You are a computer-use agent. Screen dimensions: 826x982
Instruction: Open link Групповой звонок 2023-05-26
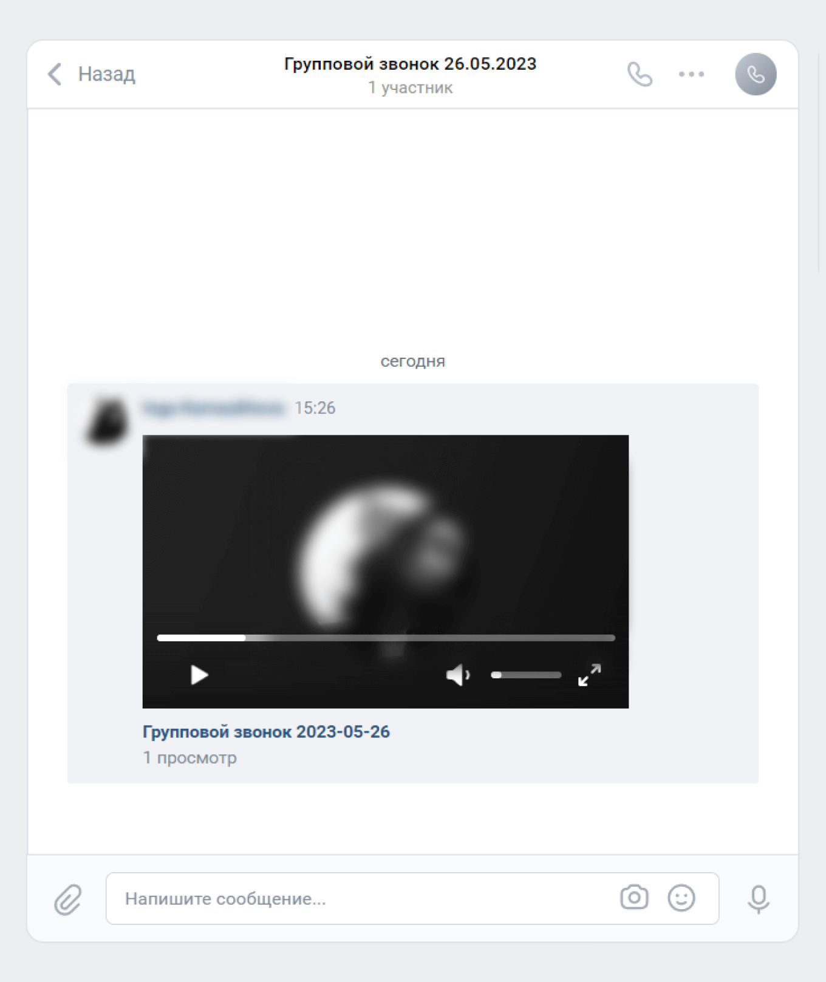(x=266, y=732)
